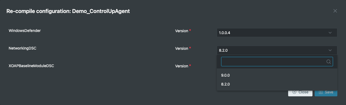
Task: Click the NetworkingDSC module label
Action: tap(22, 48)
